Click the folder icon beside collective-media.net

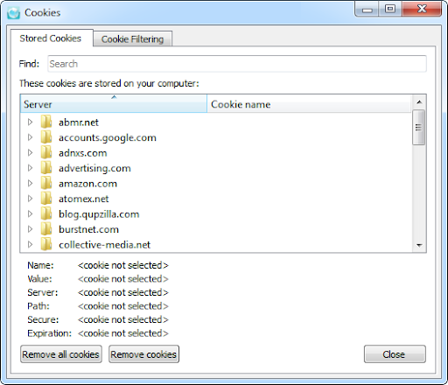pos(46,244)
